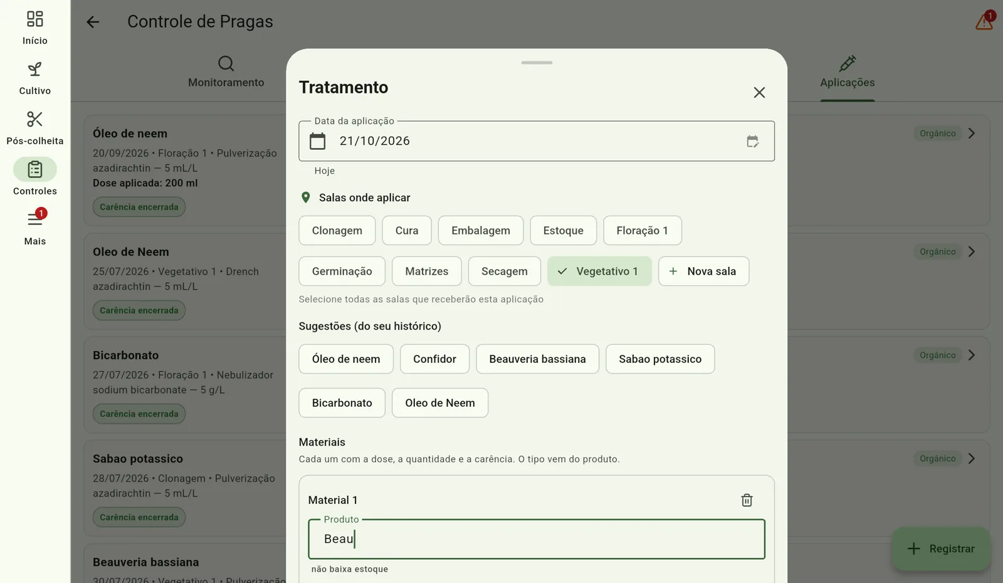The width and height of the screenshot is (1003, 583).
Task: Add a Nova sala
Action: [703, 271]
